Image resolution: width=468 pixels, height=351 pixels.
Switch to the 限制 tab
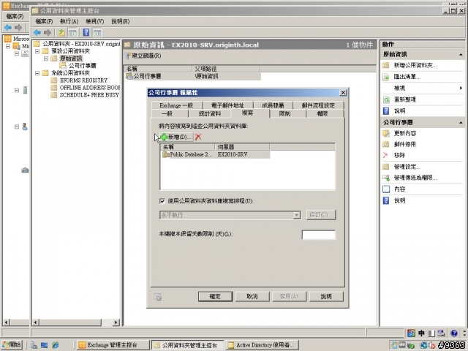click(284, 114)
